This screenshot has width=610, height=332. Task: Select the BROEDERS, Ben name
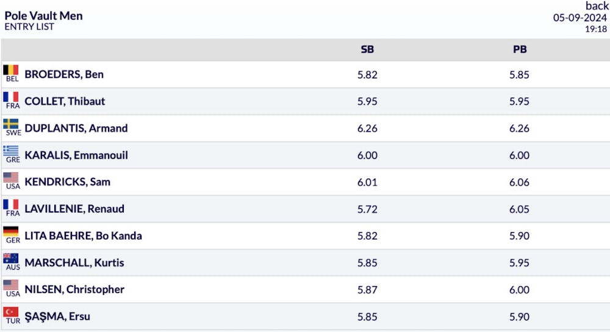(64, 74)
